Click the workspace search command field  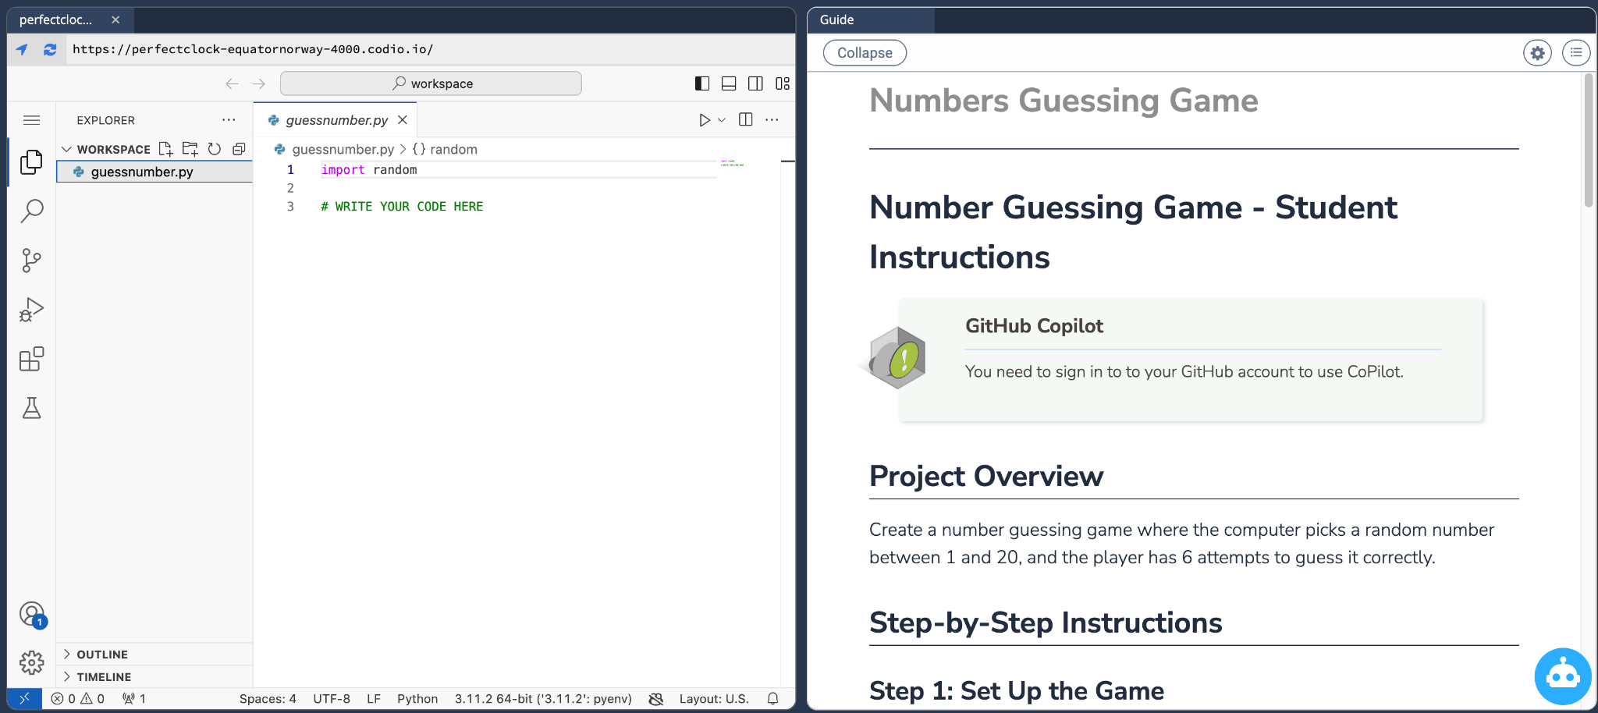click(x=431, y=83)
